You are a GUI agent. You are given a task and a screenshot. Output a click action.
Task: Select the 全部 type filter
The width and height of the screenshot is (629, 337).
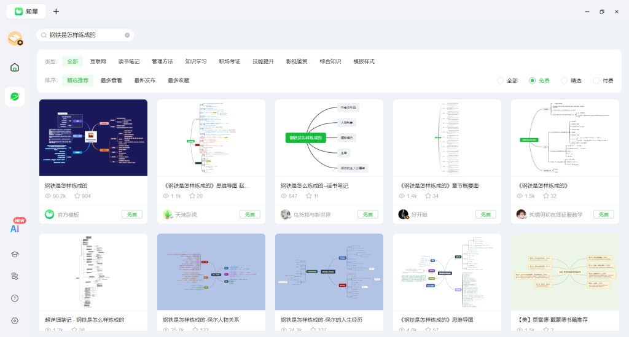click(72, 61)
